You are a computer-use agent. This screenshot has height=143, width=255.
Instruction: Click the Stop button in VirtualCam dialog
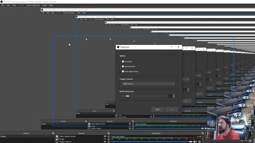click(171, 110)
